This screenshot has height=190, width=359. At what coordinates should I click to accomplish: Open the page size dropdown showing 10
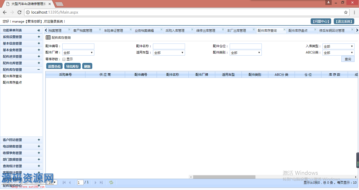point(52,182)
